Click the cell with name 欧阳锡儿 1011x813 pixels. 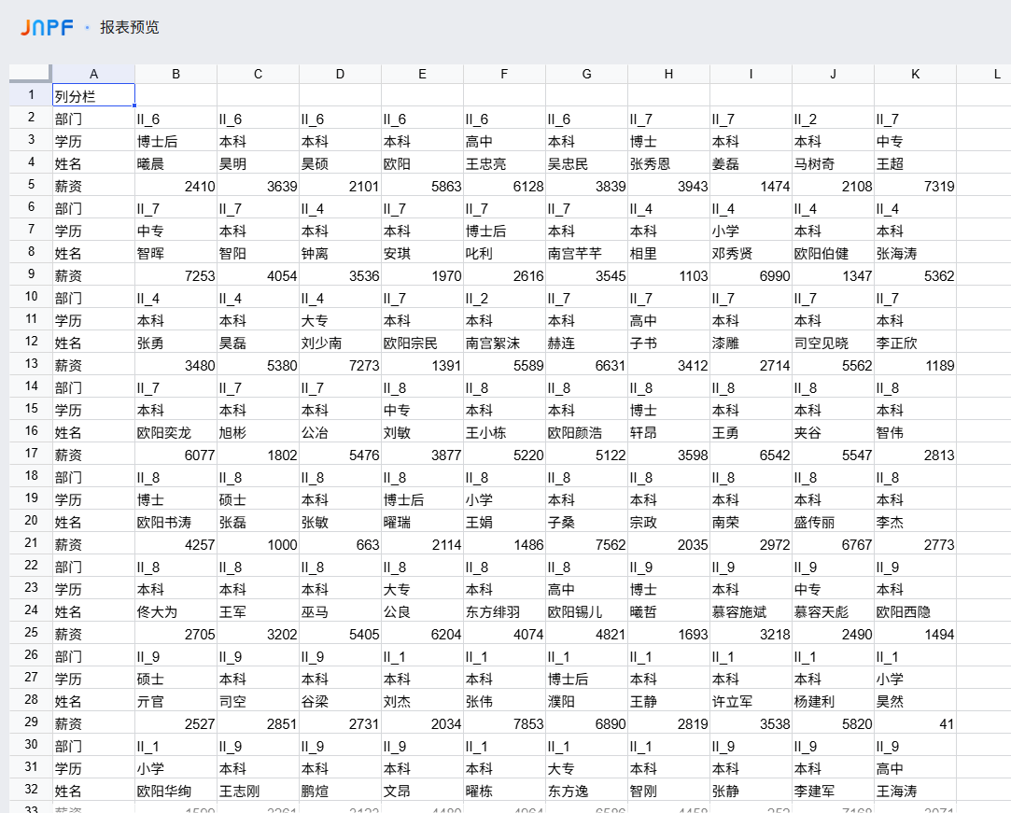(x=587, y=611)
